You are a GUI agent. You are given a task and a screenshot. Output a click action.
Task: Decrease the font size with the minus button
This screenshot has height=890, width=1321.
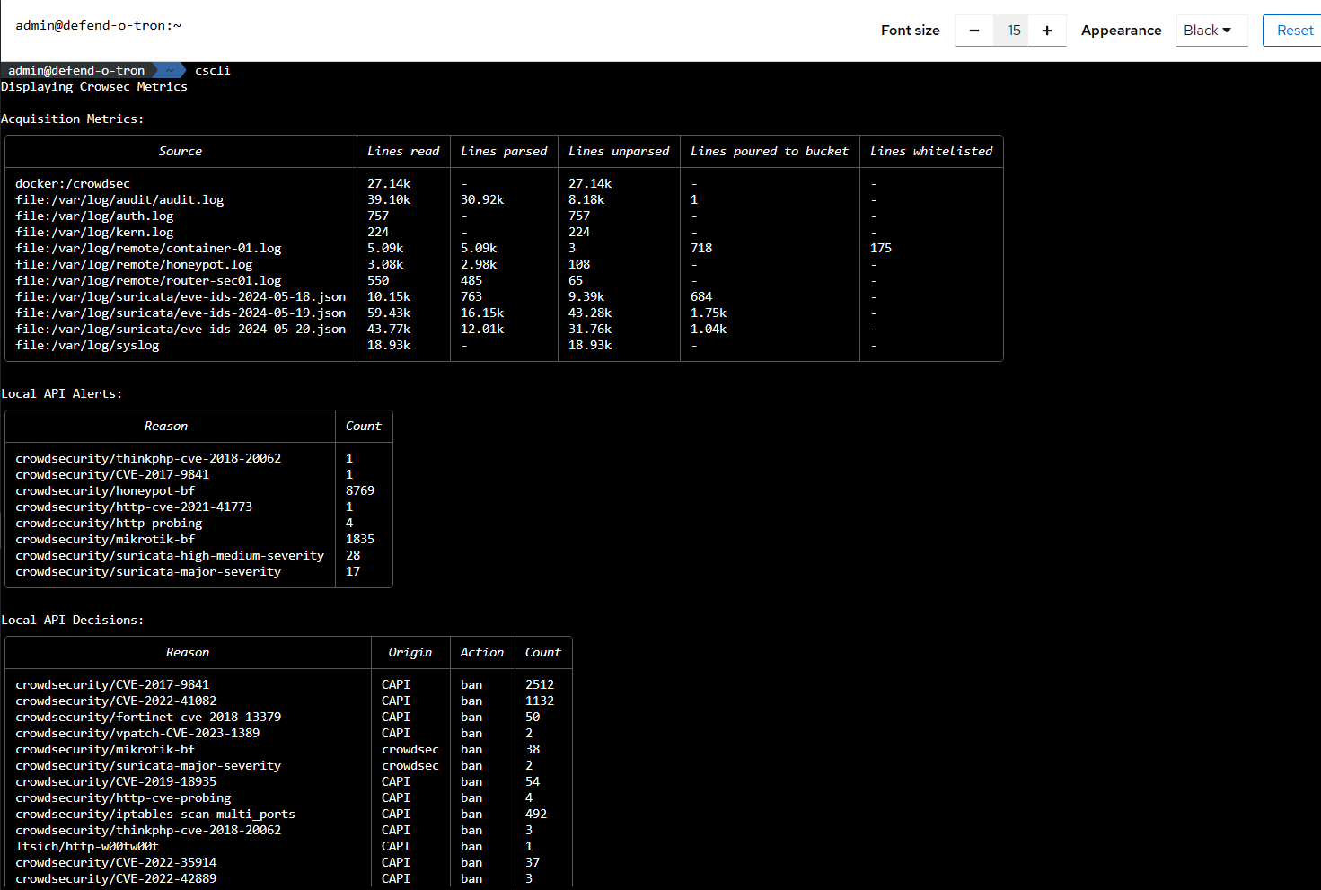[x=973, y=30]
